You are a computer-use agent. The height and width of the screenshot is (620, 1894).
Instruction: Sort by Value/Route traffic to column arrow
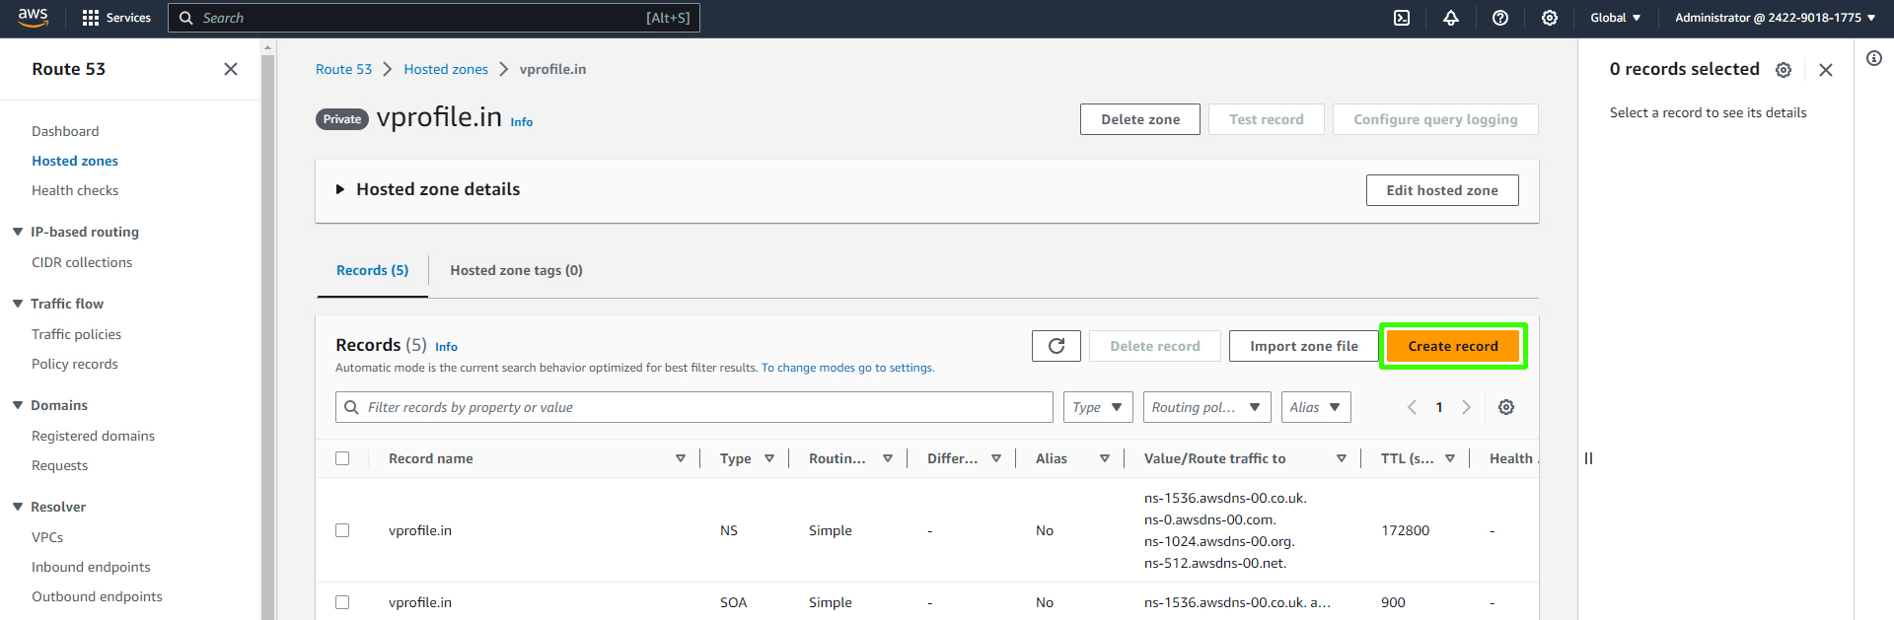(x=1342, y=458)
